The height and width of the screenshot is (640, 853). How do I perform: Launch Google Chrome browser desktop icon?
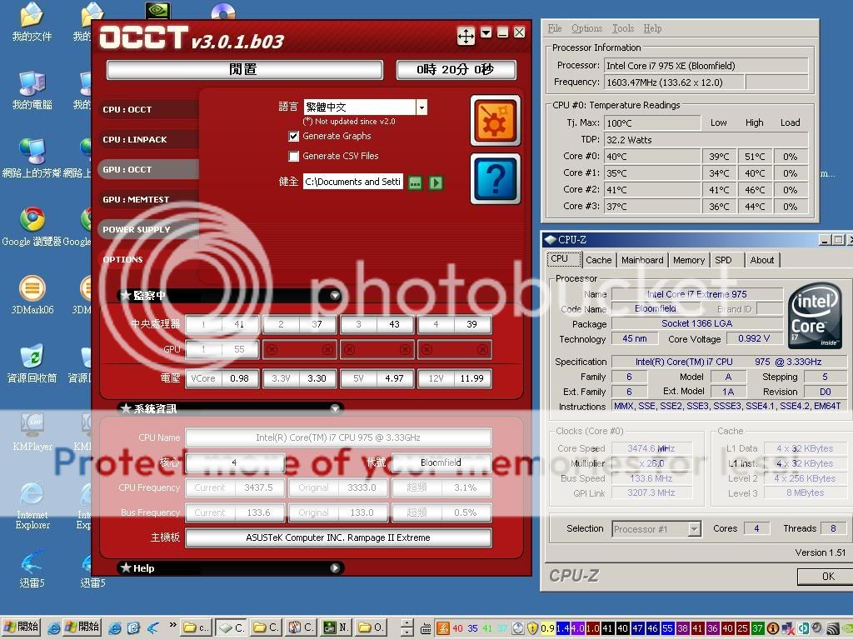(x=32, y=227)
